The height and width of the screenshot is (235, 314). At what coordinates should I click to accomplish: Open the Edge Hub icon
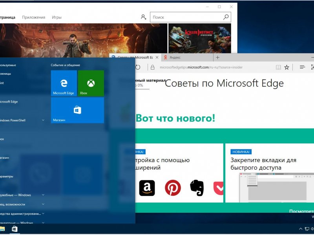pos(302,67)
